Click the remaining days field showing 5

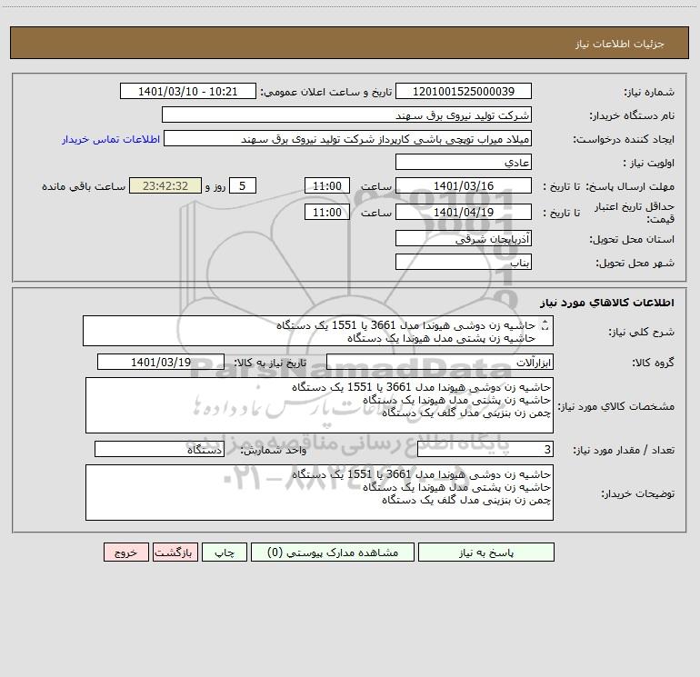pyautogui.click(x=243, y=185)
